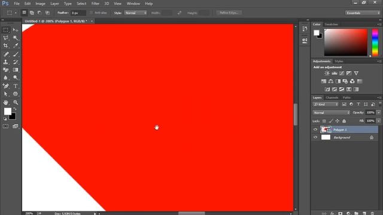The width and height of the screenshot is (383, 215).
Task: Toggle lock layer position
Action: coord(338,121)
